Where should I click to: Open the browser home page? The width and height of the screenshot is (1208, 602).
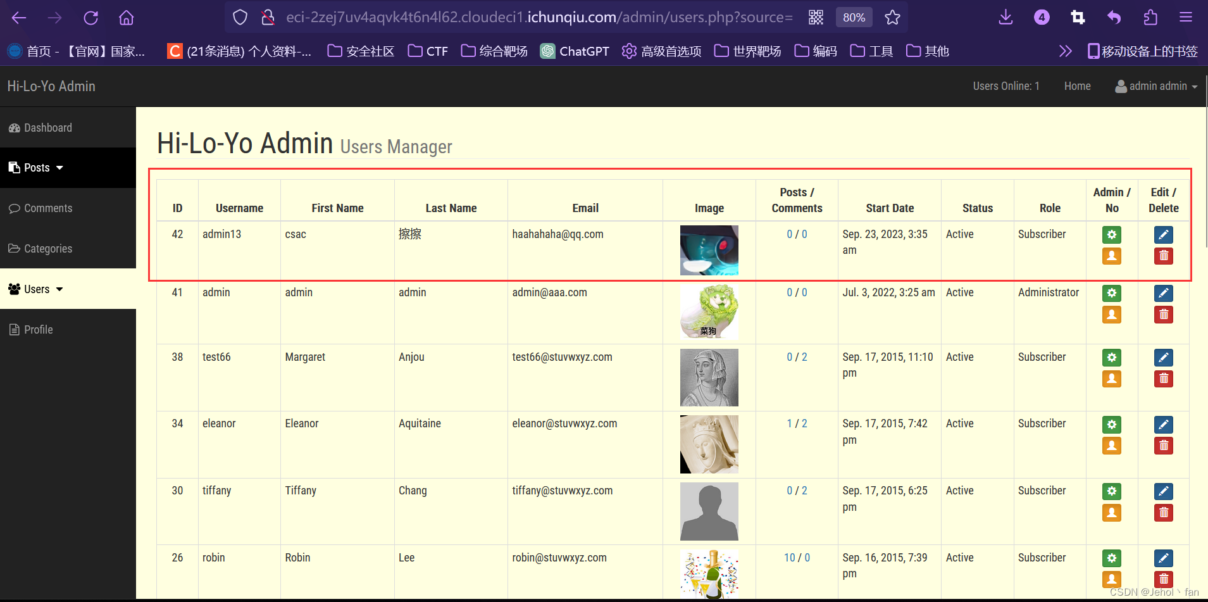pos(127,18)
